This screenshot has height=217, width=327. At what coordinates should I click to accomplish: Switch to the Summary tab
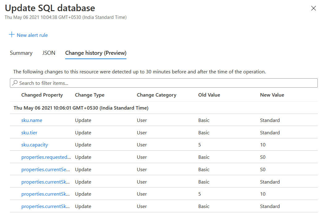point(21,53)
